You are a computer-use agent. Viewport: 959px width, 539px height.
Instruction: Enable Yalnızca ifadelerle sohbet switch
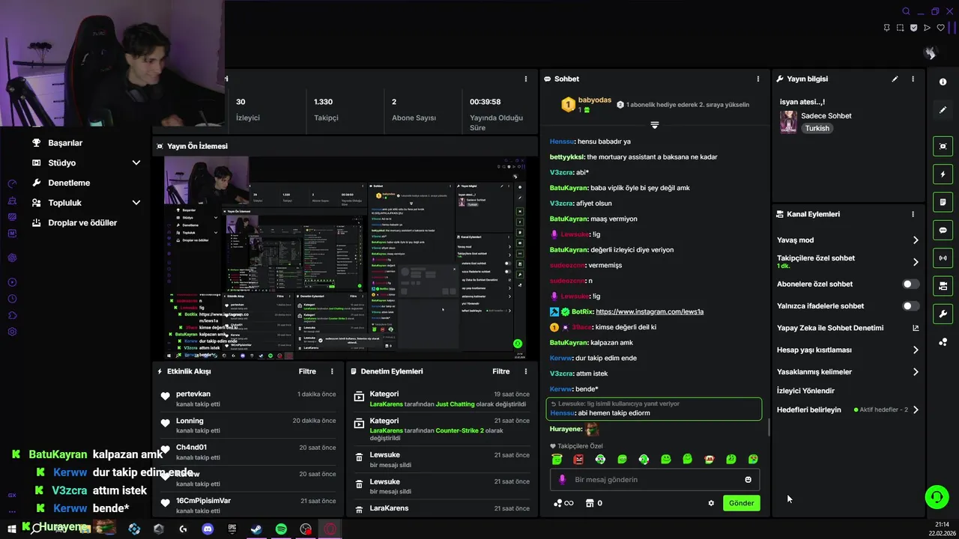point(910,306)
